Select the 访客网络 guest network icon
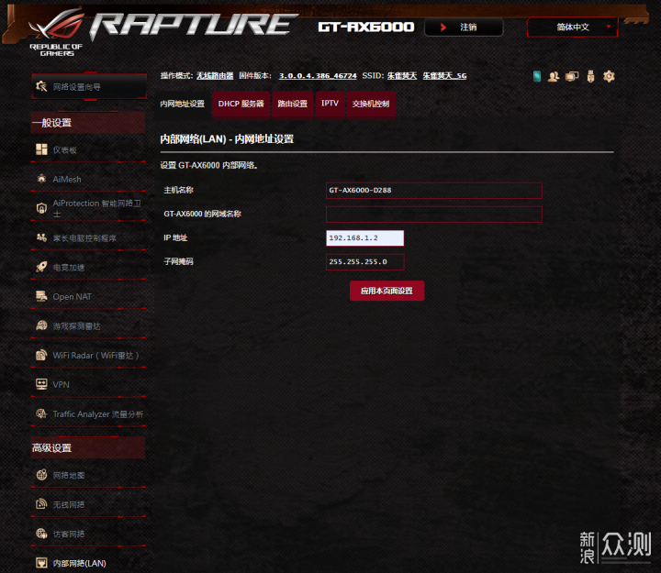 (x=41, y=534)
